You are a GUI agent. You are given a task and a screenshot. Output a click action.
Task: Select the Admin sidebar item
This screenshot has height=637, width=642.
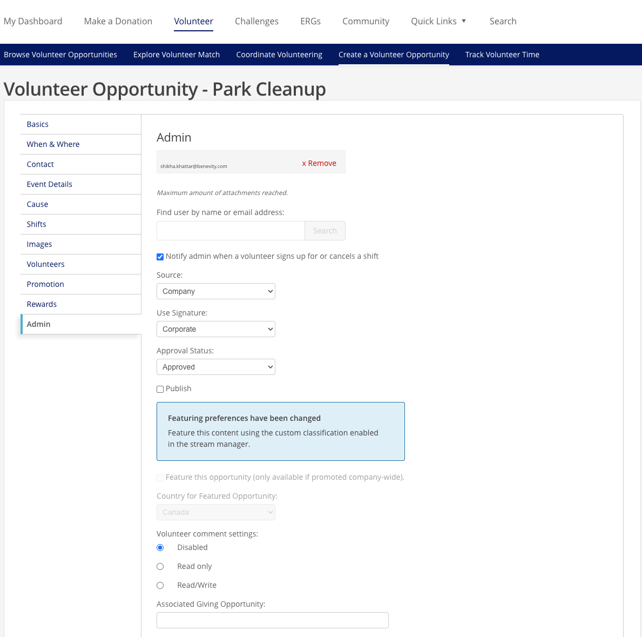(80, 324)
